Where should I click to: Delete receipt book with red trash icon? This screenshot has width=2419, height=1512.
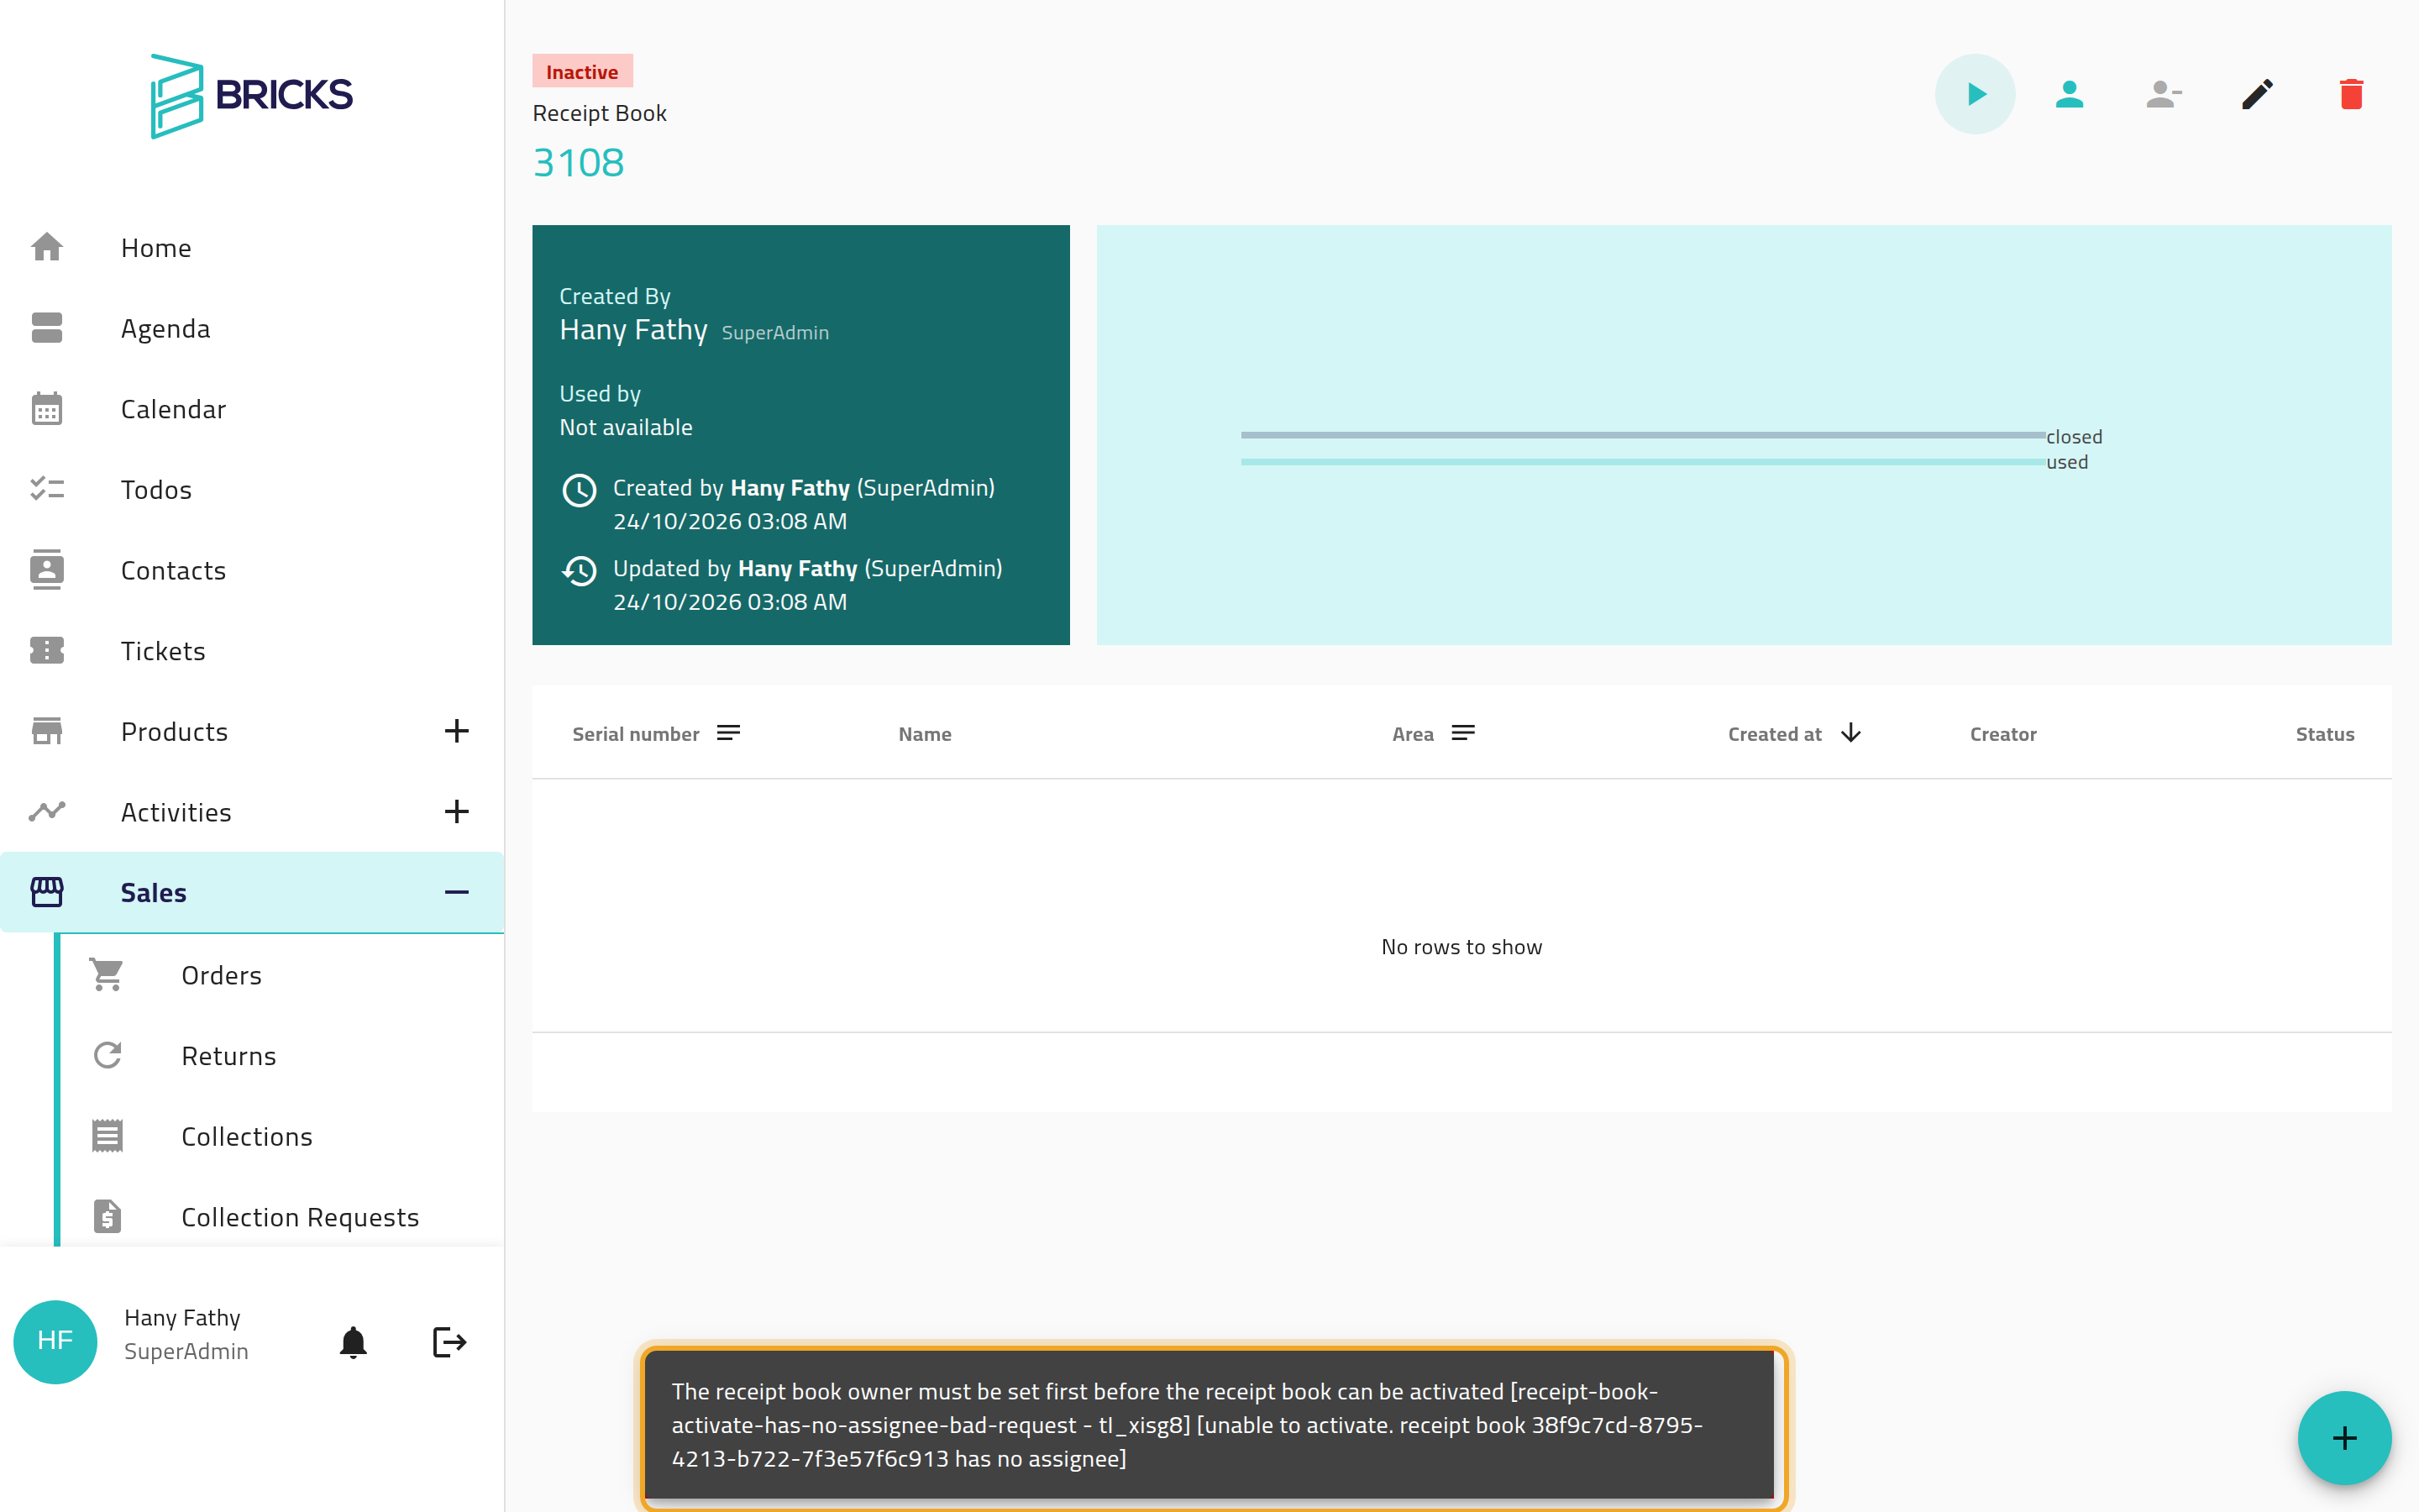pyautogui.click(x=2351, y=94)
